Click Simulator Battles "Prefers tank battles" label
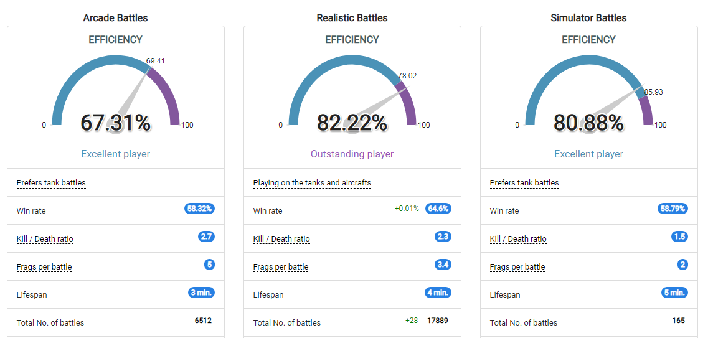The height and width of the screenshot is (338, 708). [524, 183]
